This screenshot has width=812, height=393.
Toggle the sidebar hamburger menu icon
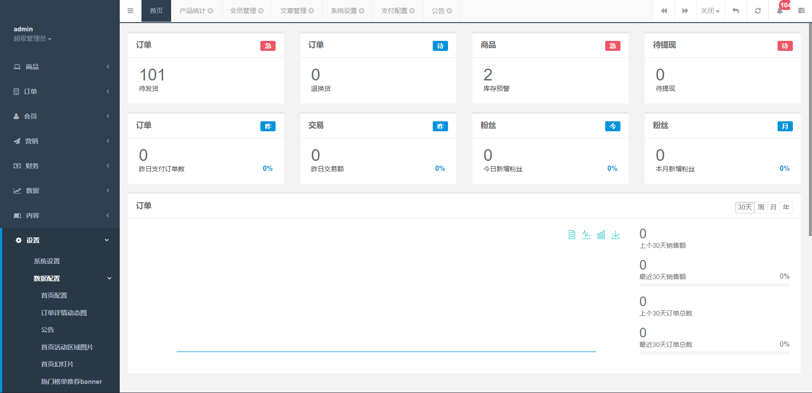(130, 11)
